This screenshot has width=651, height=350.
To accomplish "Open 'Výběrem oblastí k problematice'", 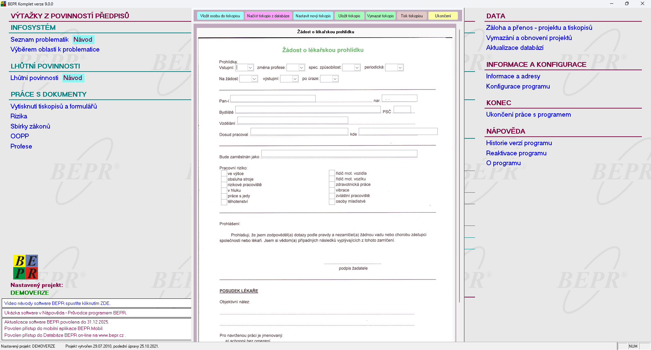I will (55, 50).
